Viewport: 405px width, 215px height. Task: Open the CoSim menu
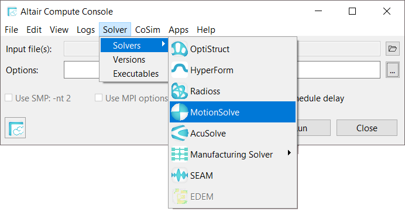point(147,30)
